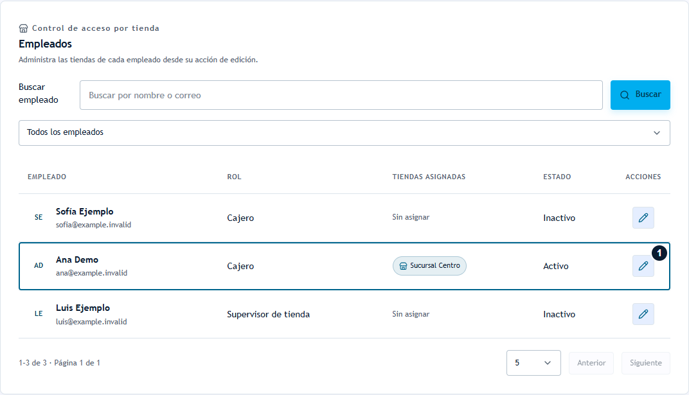Click the name 'Ana Demo'
Viewport: 689px width, 395px height.
click(x=77, y=260)
